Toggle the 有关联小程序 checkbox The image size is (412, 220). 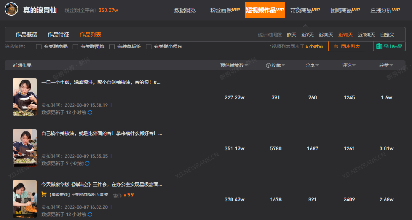149,47
